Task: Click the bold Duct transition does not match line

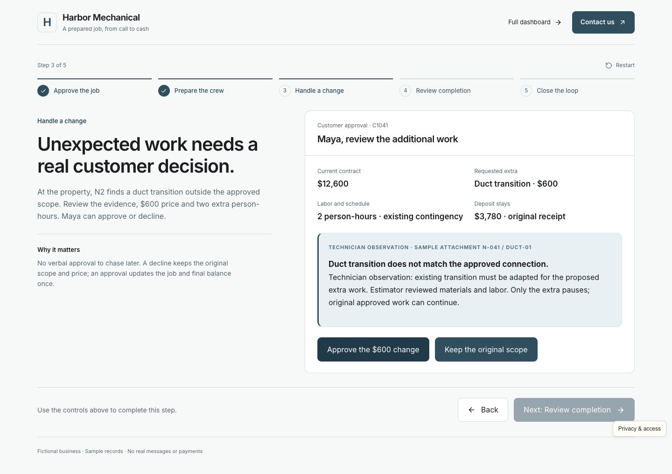Action: [x=438, y=264]
